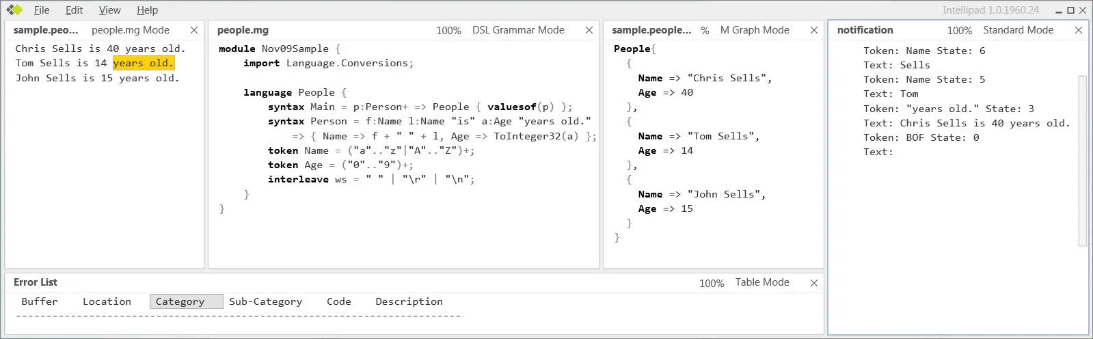
Task: Click the highlighted Category column header
Action: 186,301
